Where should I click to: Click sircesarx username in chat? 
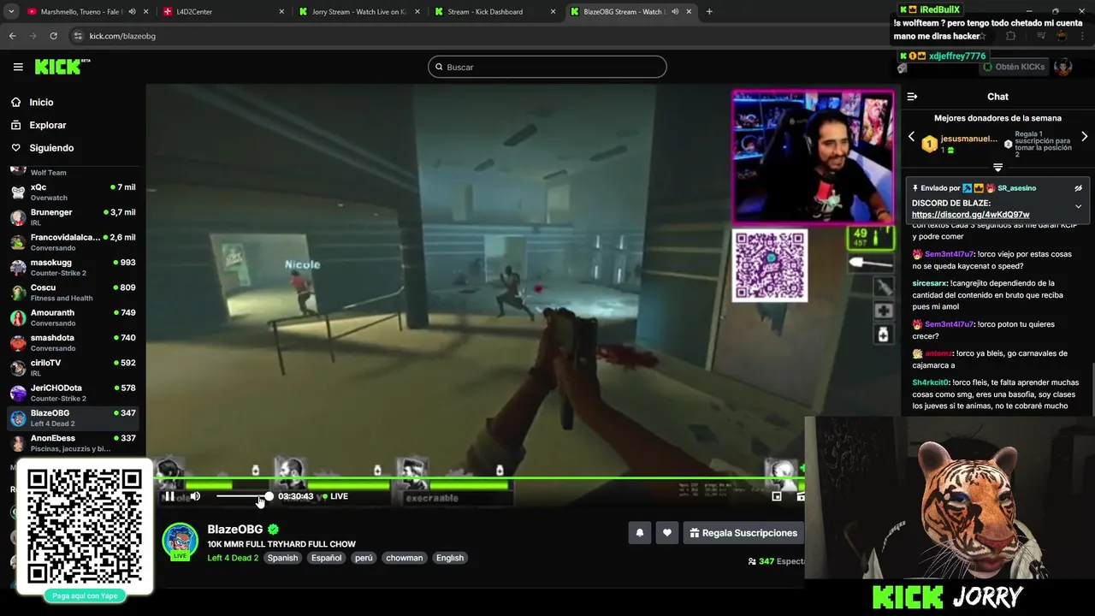929,283
